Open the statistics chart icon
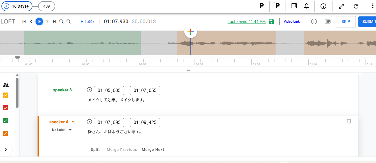The height and width of the screenshot is (163, 376). 294,6
